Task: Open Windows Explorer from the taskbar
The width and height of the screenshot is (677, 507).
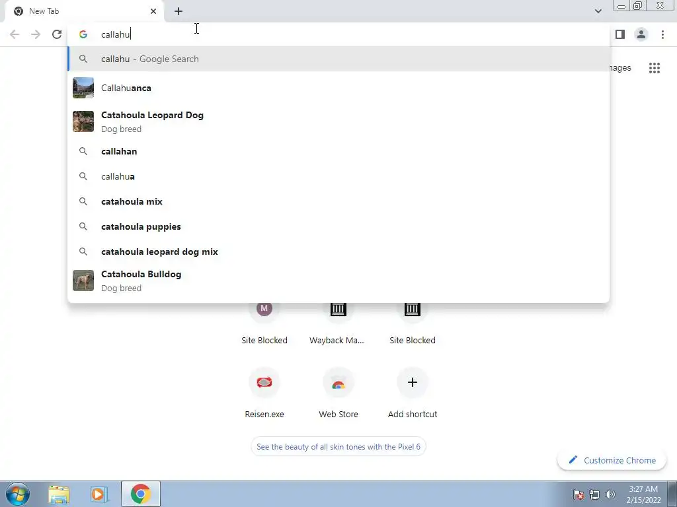Action: (59, 494)
